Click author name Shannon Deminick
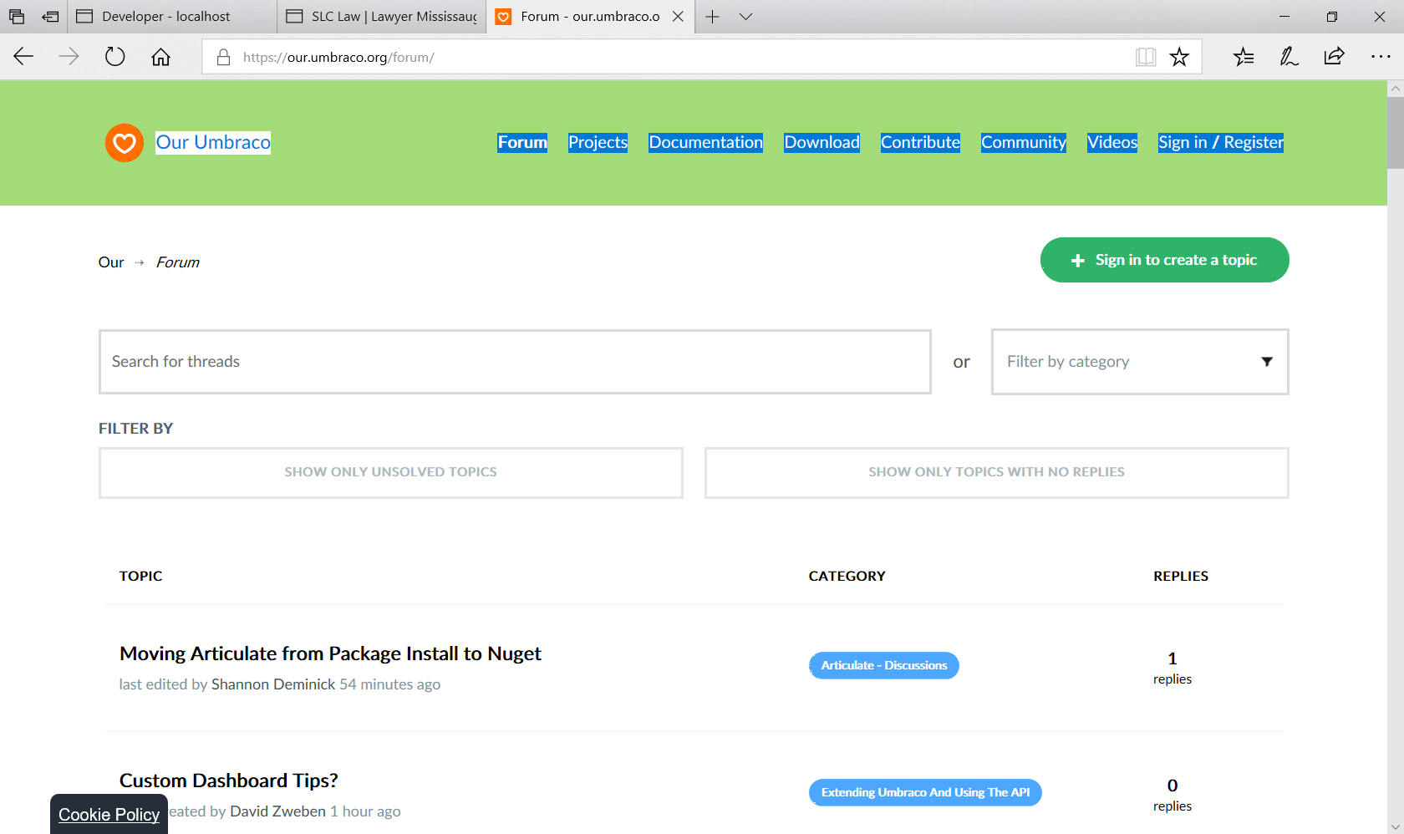The image size is (1404, 834). coord(273,684)
